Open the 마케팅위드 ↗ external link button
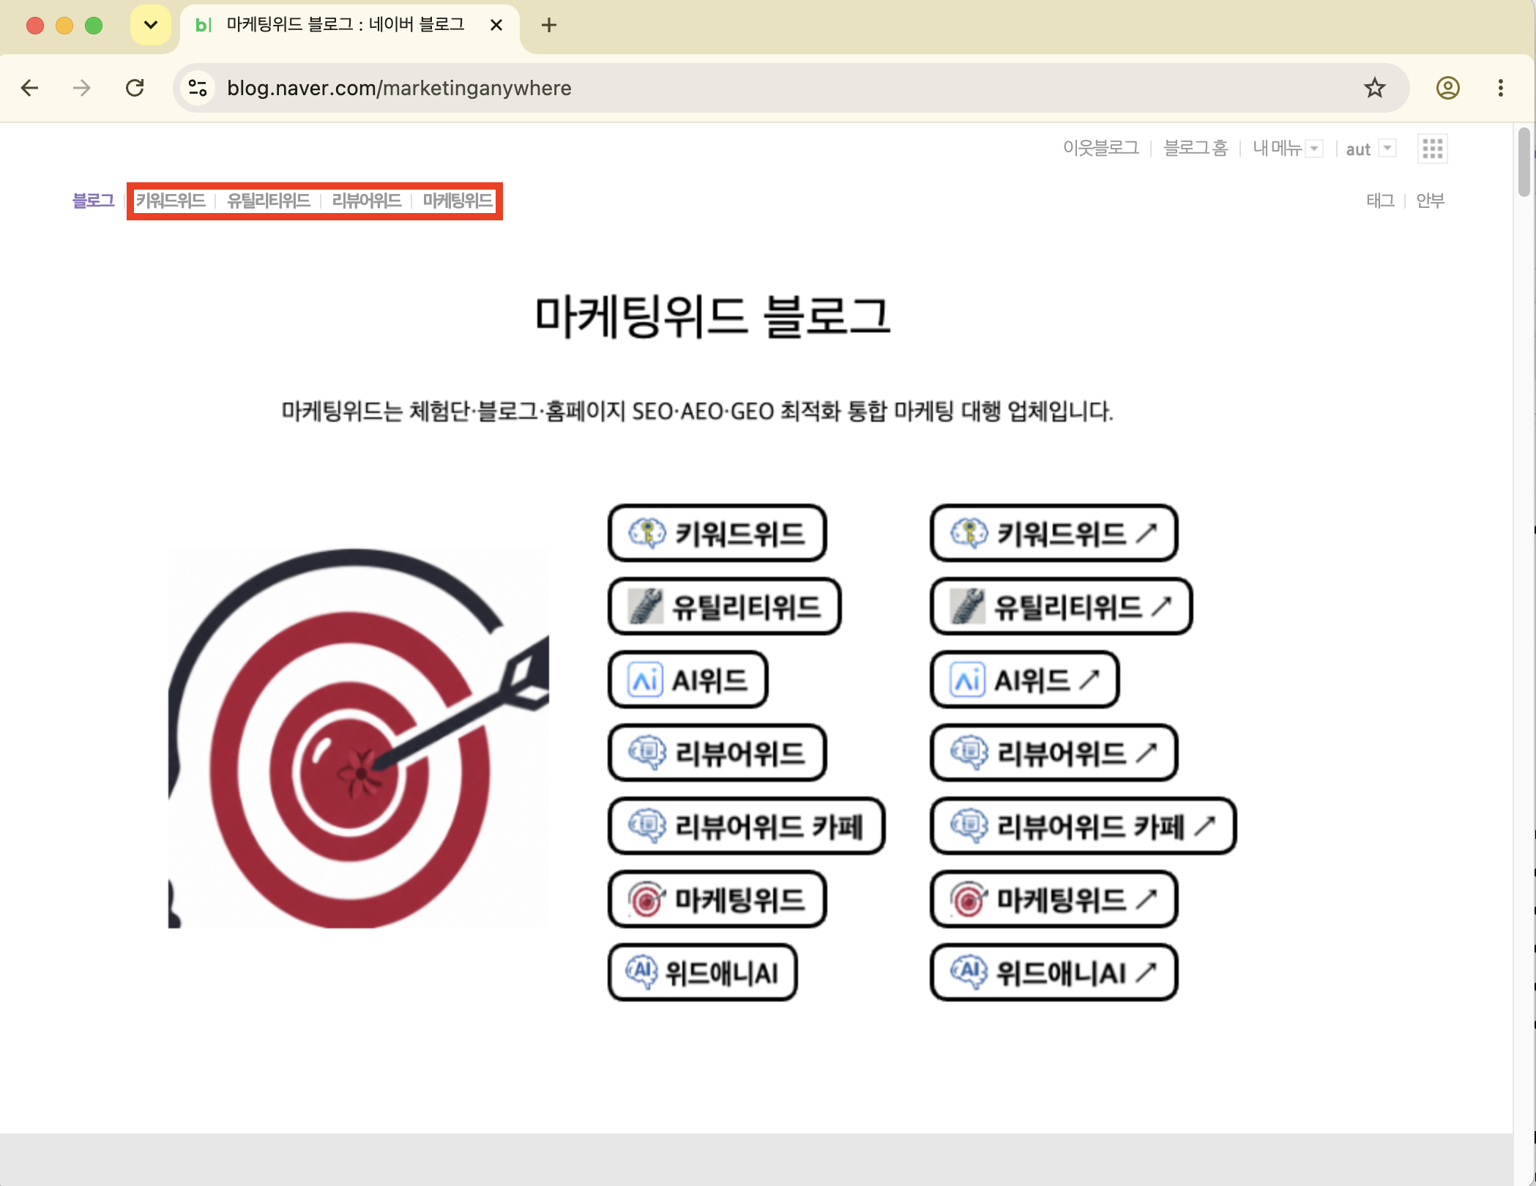The height and width of the screenshot is (1186, 1536). tap(1054, 899)
